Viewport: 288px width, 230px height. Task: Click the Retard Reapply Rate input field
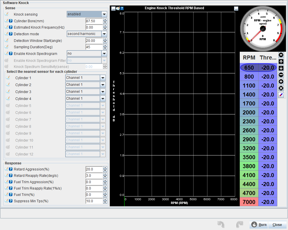94,176
